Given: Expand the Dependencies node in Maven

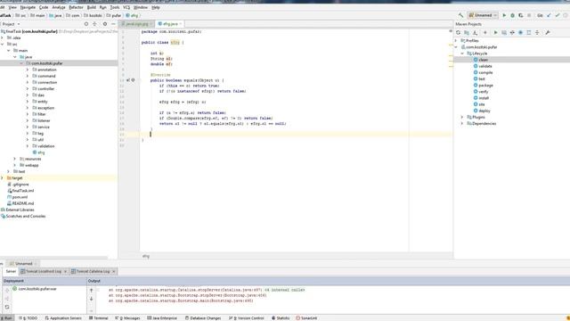Looking at the screenshot, I should pos(462,123).
